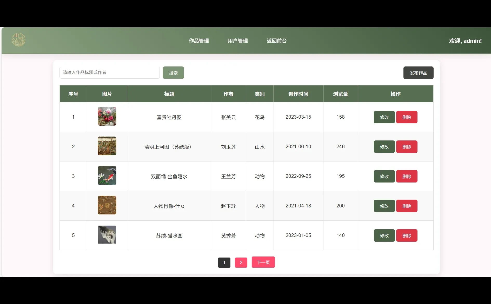This screenshot has width=491, height=304.
Task: View the 苏绣-猫咪图 image thumbnail
Action: pyautogui.click(x=107, y=235)
